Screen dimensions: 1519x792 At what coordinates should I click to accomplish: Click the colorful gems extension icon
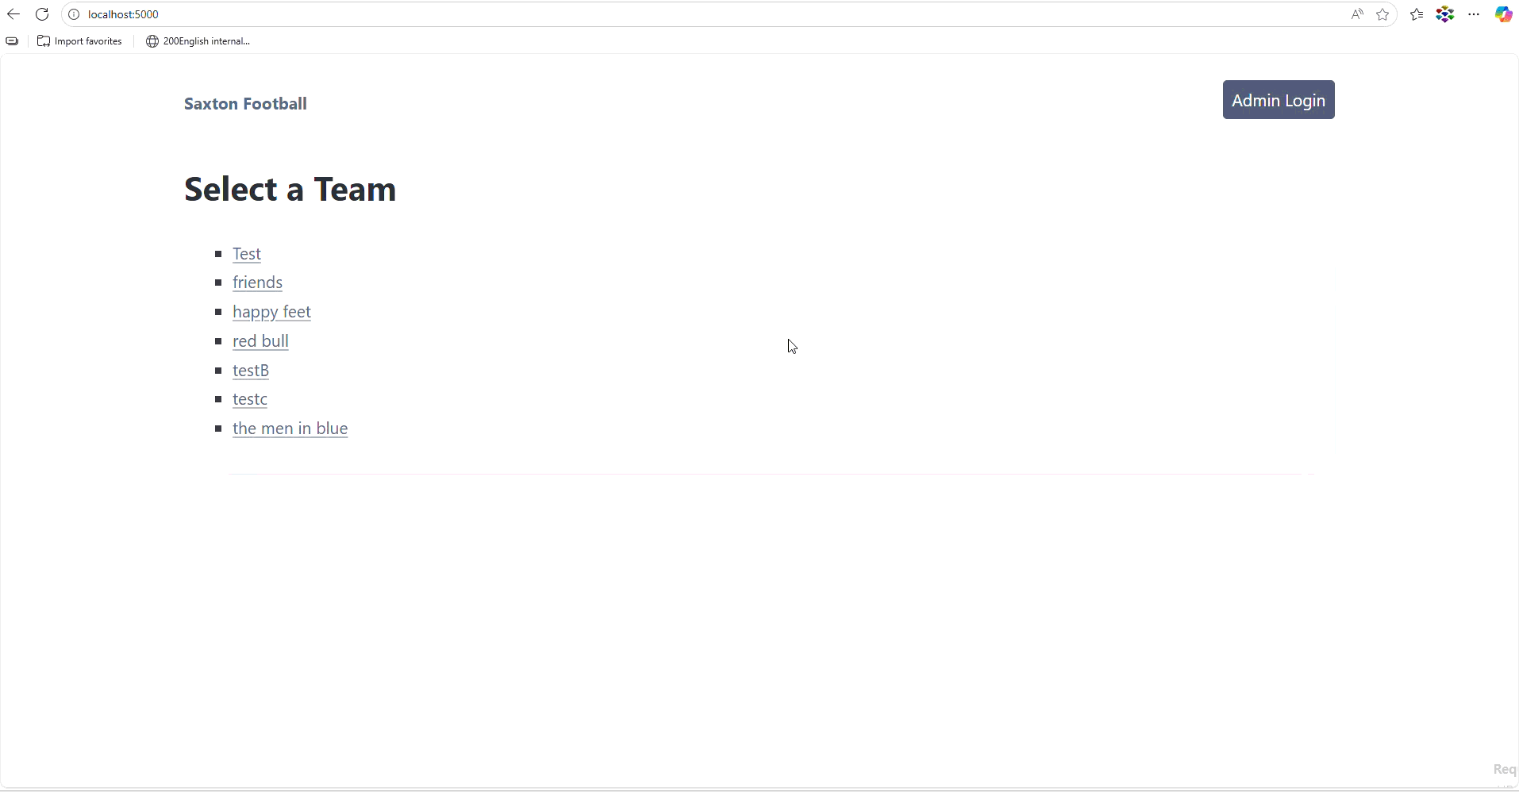[x=1445, y=14]
